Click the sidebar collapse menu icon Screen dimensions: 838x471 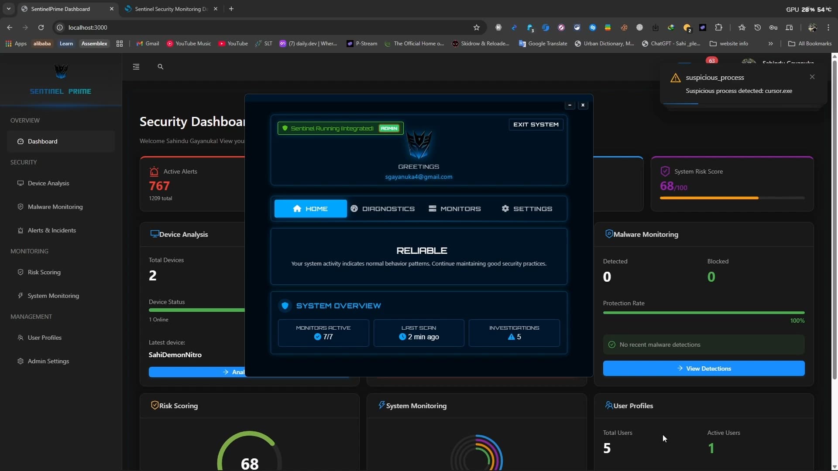[136, 67]
